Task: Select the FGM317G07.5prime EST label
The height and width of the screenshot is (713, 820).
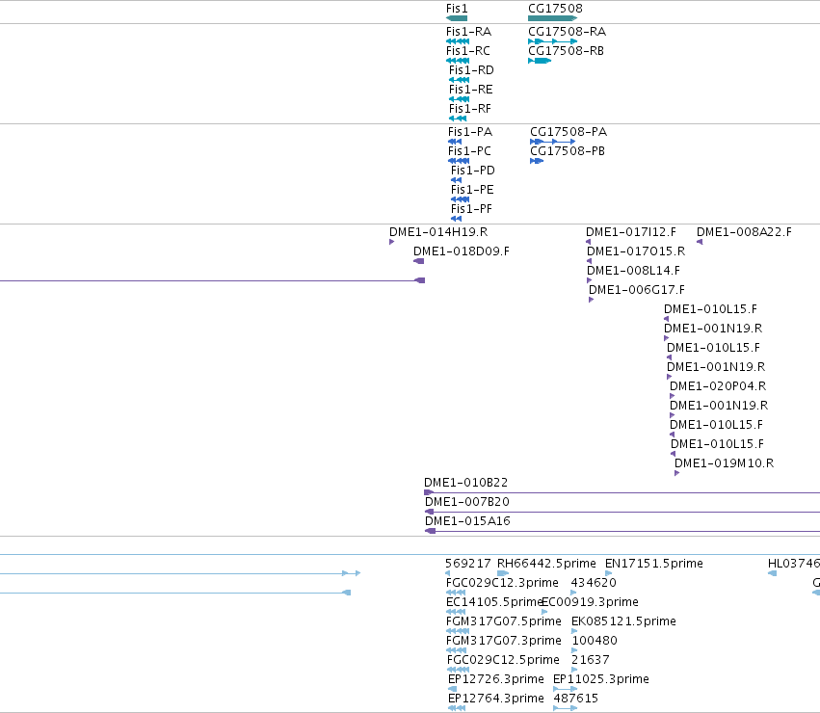Action: [x=504, y=621]
